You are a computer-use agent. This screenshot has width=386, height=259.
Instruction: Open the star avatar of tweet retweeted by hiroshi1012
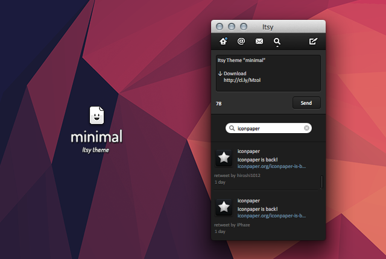(x=224, y=158)
